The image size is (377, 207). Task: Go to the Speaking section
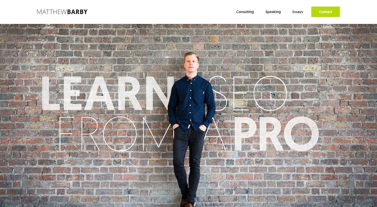point(273,12)
